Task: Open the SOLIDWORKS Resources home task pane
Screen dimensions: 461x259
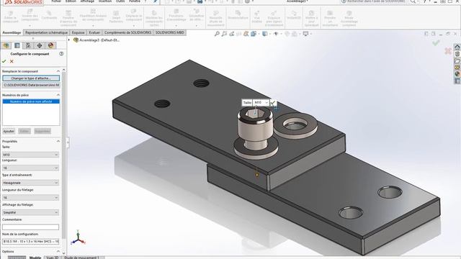Action: [457, 47]
